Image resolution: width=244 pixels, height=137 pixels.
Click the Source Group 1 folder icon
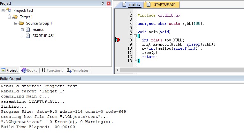click(21, 23)
